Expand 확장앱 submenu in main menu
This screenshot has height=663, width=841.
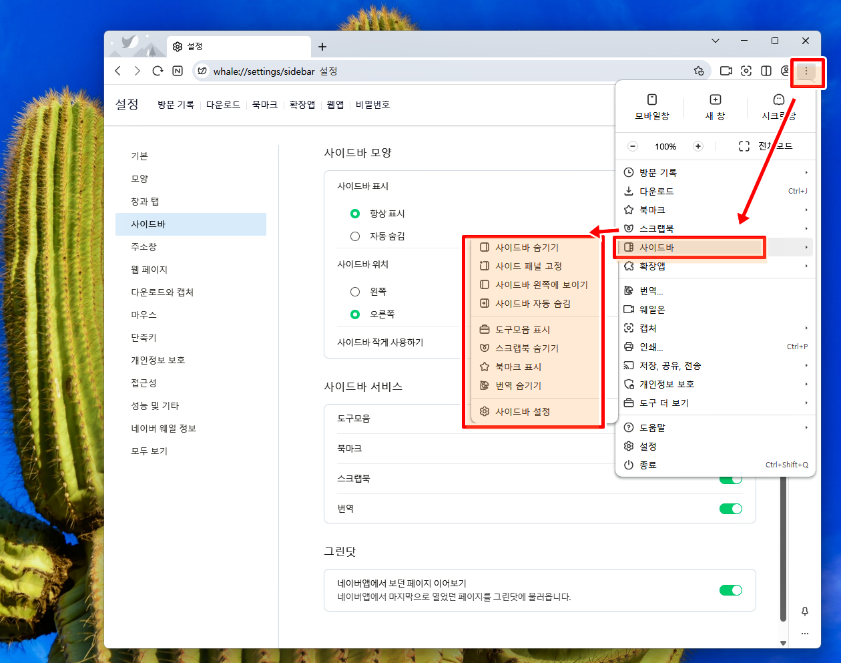click(716, 266)
